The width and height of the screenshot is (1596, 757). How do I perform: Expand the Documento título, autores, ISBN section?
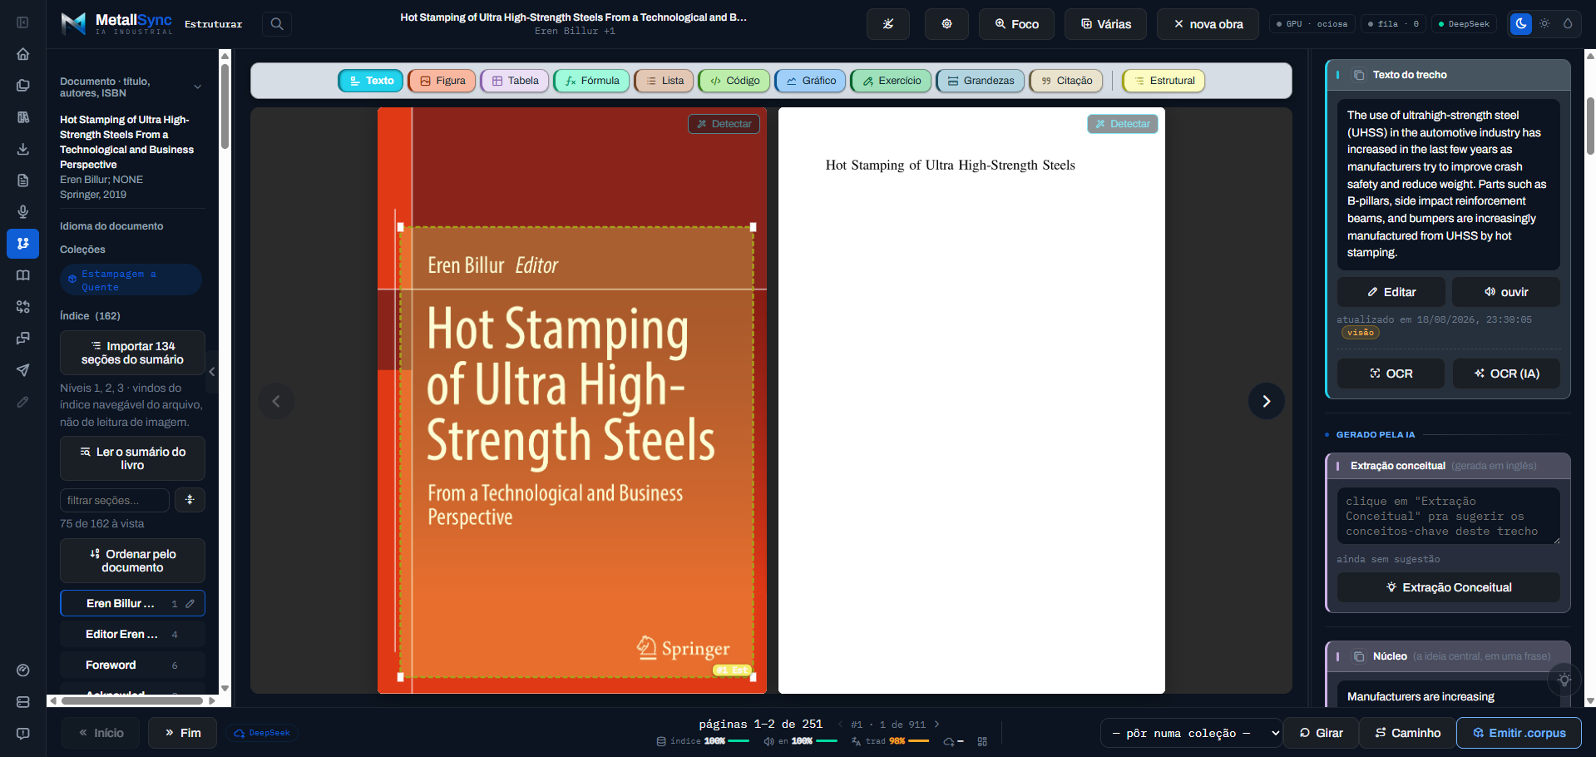coord(131,87)
